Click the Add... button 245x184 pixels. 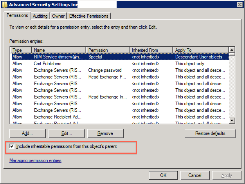pyautogui.click(x=27, y=133)
